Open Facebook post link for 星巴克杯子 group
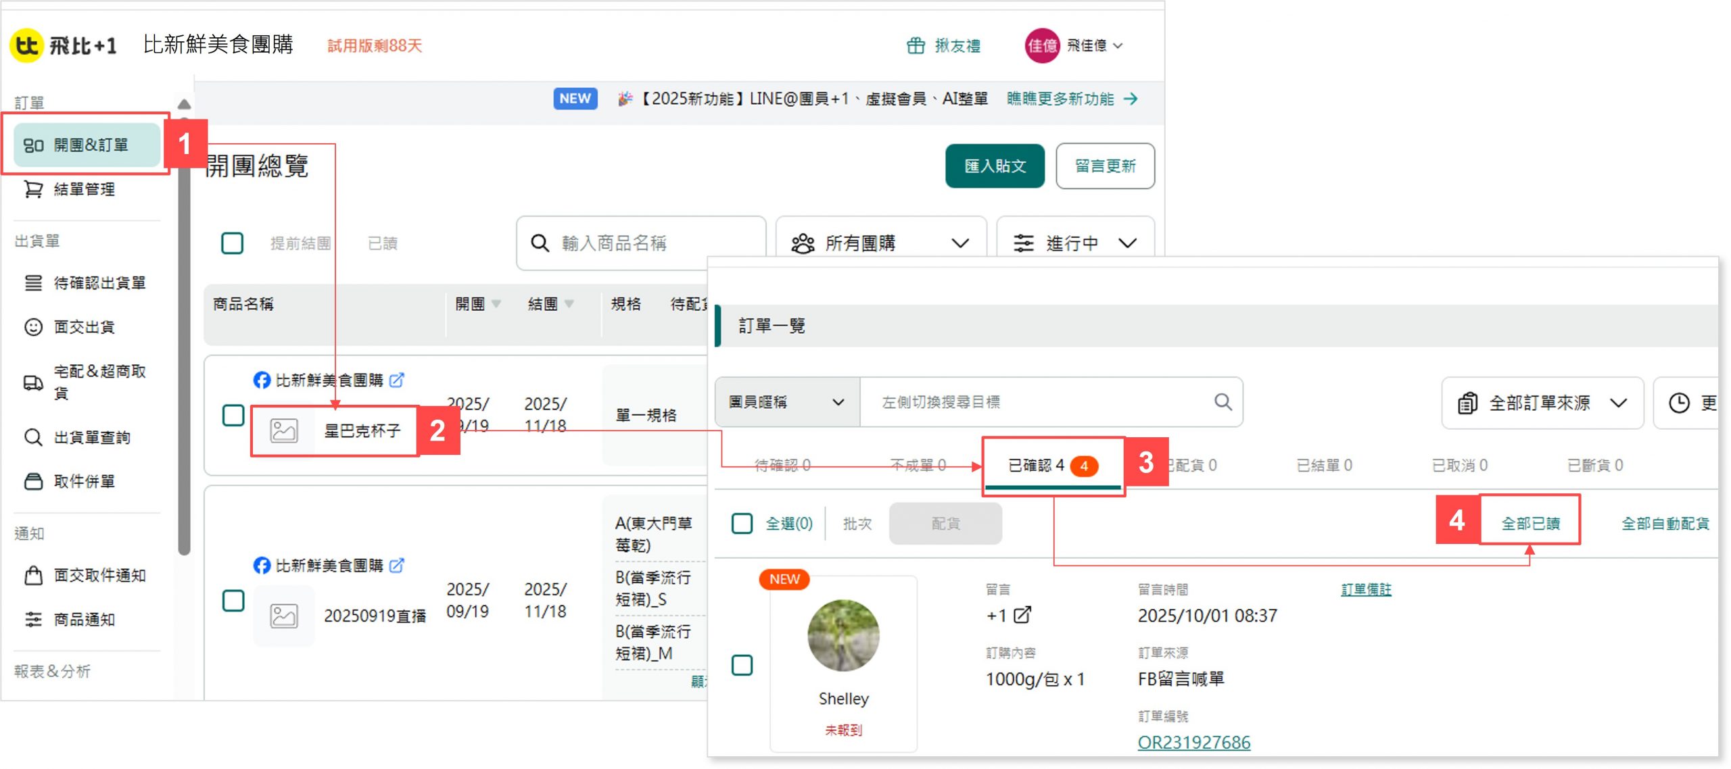This screenshot has height=769, width=1731. pos(397,380)
